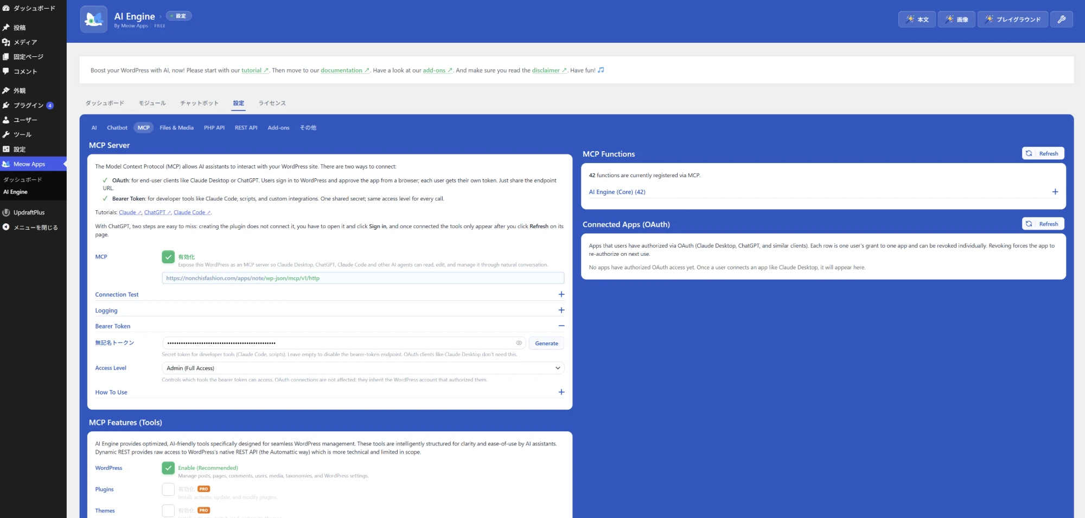This screenshot has height=518, width=1085.
Task: Open the プレイグラウンド wand tool
Action: (x=1013, y=20)
